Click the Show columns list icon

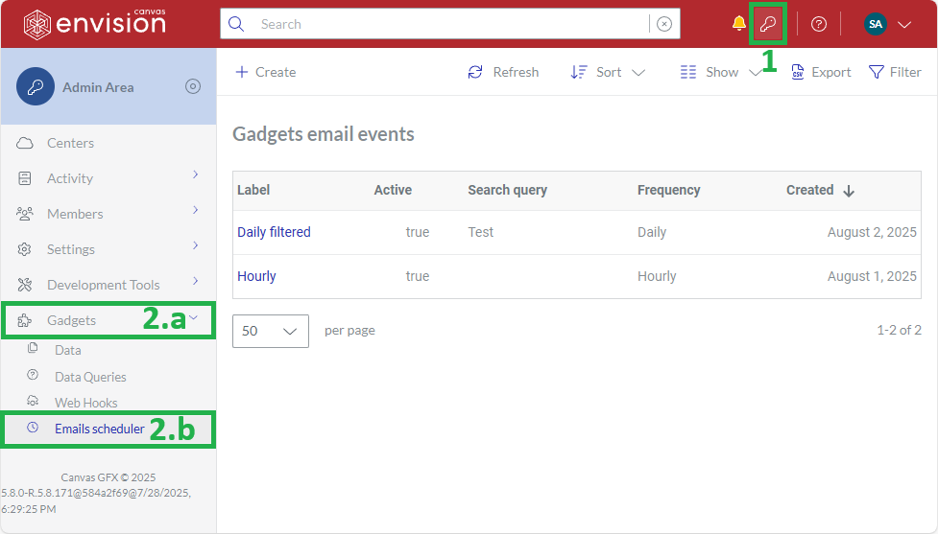tap(688, 72)
